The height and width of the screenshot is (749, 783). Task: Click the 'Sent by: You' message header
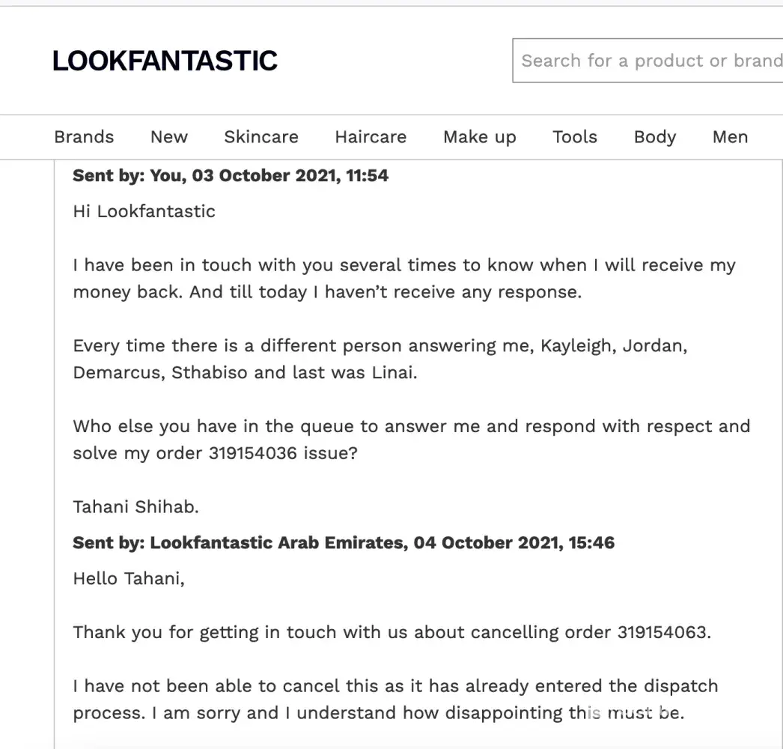coord(231,176)
